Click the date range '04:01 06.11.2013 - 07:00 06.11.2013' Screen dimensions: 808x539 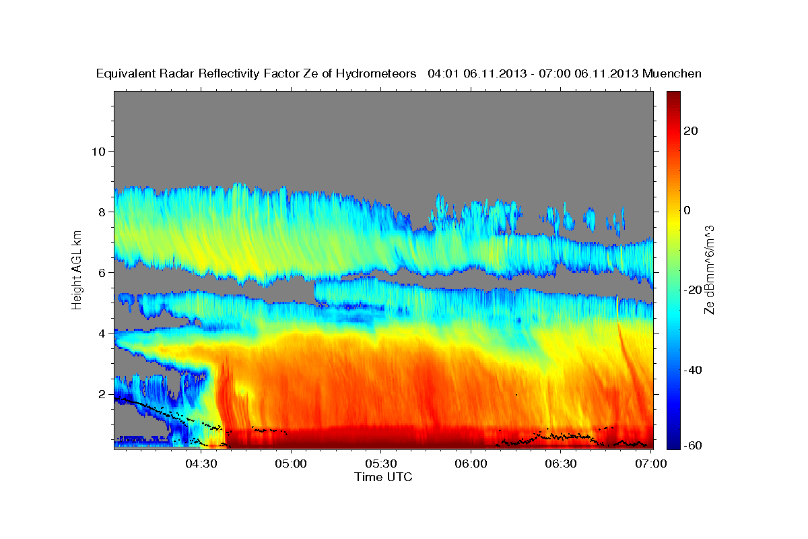point(533,73)
